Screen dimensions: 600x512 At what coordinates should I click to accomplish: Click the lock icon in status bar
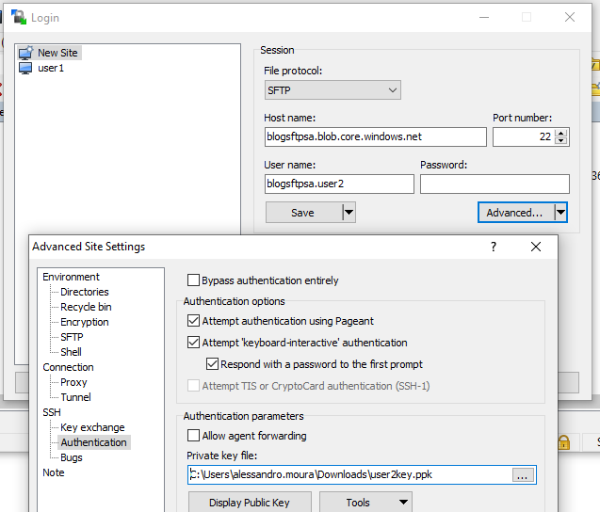tap(563, 442)
